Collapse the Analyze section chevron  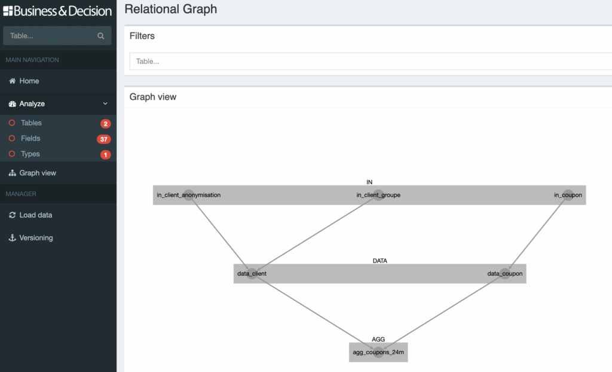pos(106,103)
